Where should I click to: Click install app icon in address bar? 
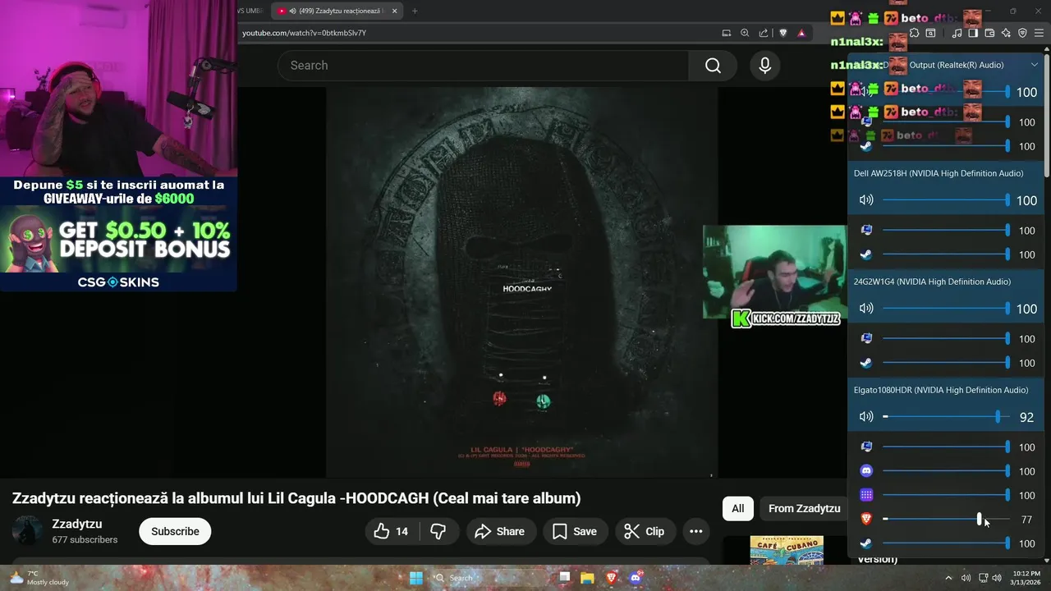coord(726,33)
